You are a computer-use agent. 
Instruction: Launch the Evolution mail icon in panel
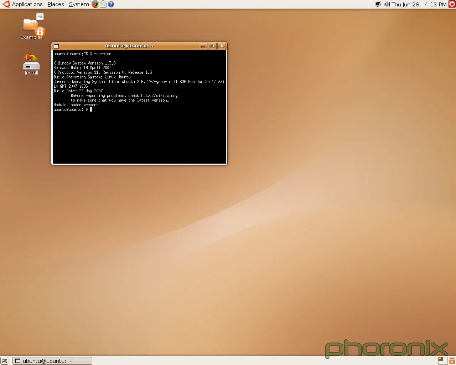pos(103,4)
